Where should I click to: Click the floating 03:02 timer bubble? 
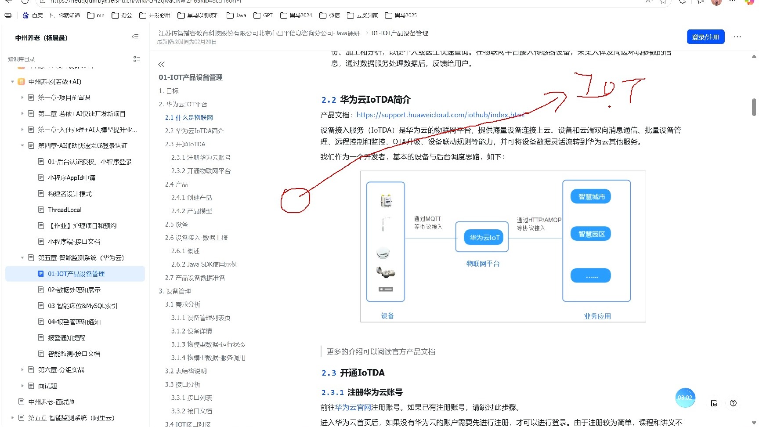pos(685,398)
